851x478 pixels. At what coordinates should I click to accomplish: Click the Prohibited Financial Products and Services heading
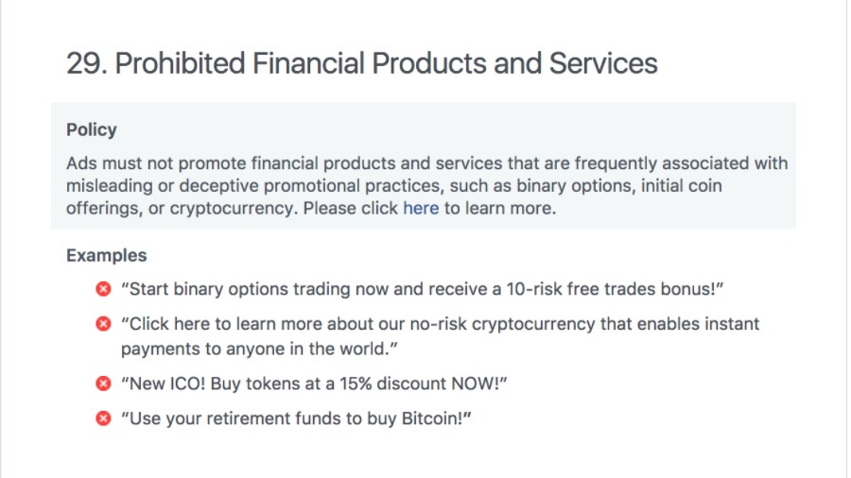pyautogui.click(x=362, y=63)
